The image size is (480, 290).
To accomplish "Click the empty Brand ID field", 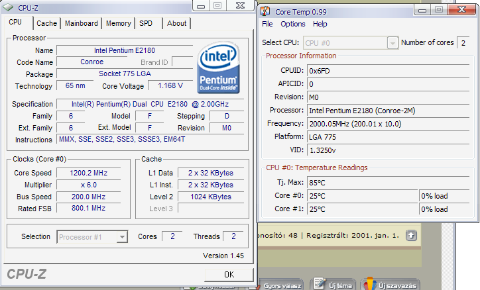I will point(183,62).
